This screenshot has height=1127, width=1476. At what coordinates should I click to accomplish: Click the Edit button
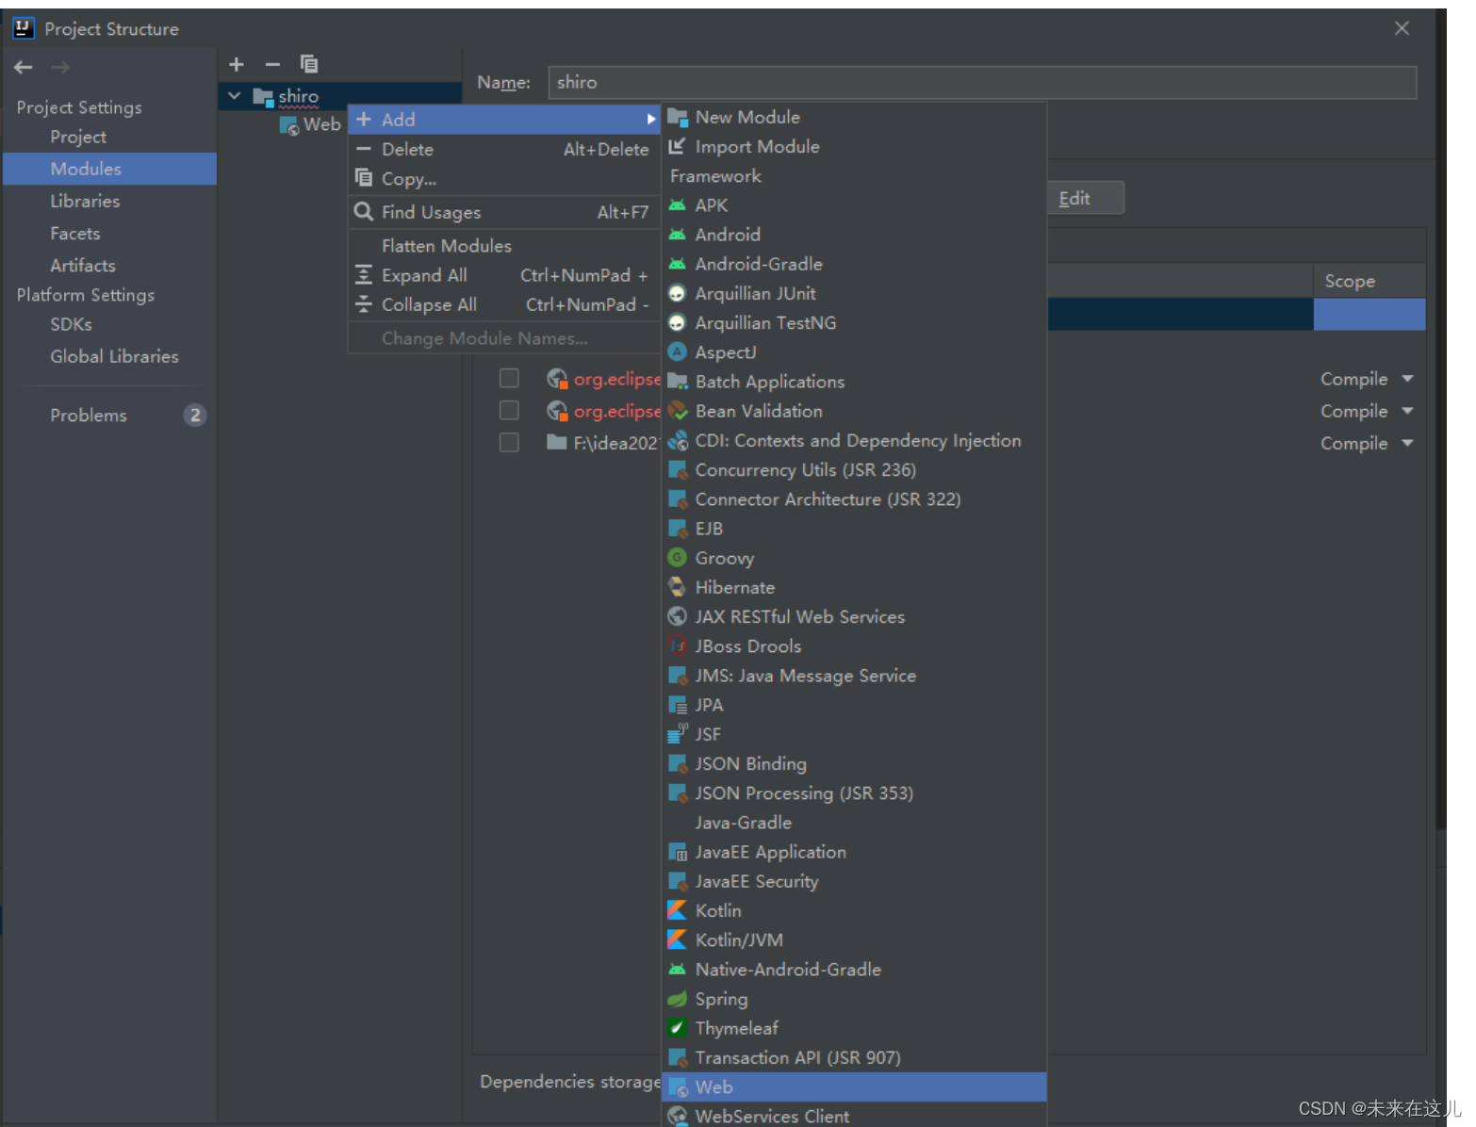click(x=1086, y=198)
